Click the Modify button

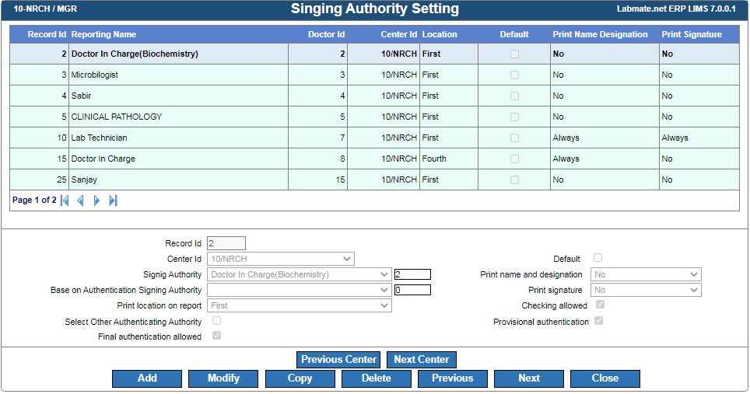click(223, 378)
